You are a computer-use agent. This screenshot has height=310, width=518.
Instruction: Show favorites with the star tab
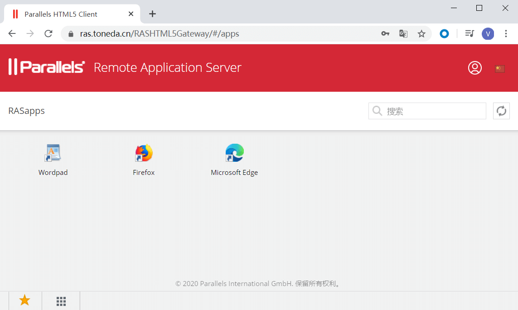click(25, 301)
